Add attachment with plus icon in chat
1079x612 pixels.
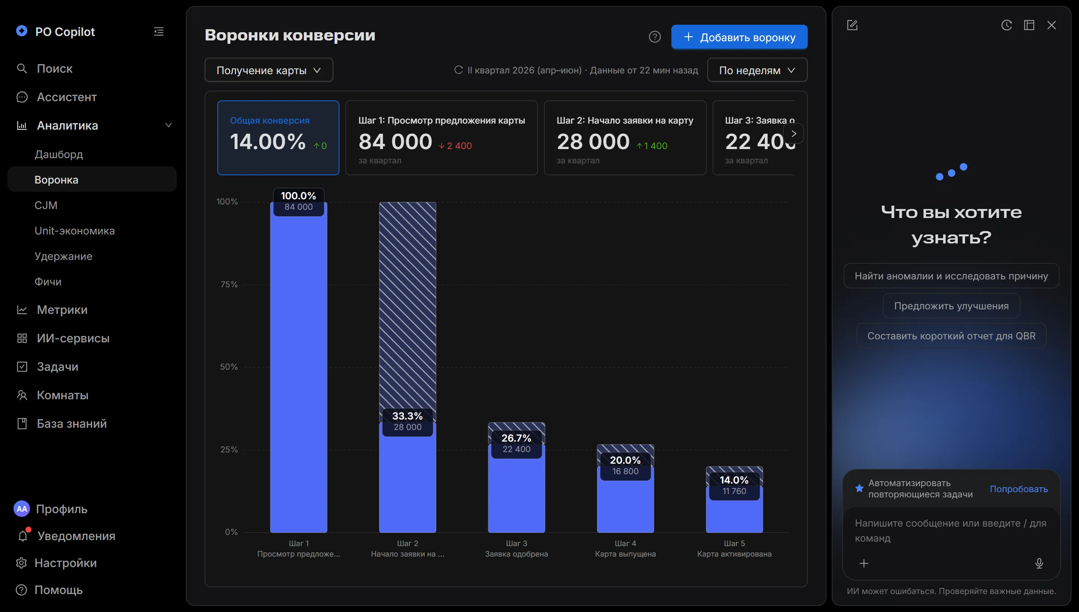[x=864, y=563]
